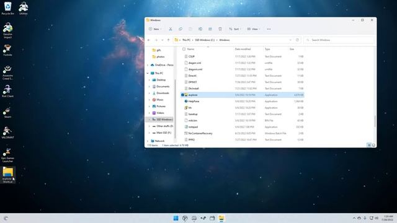
Task: Sort by the Size column header
Action: (292, 49)
